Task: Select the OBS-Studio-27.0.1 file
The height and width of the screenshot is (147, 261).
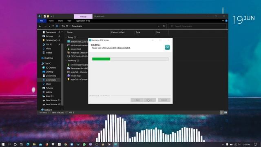Action: (x=77, y=56)
